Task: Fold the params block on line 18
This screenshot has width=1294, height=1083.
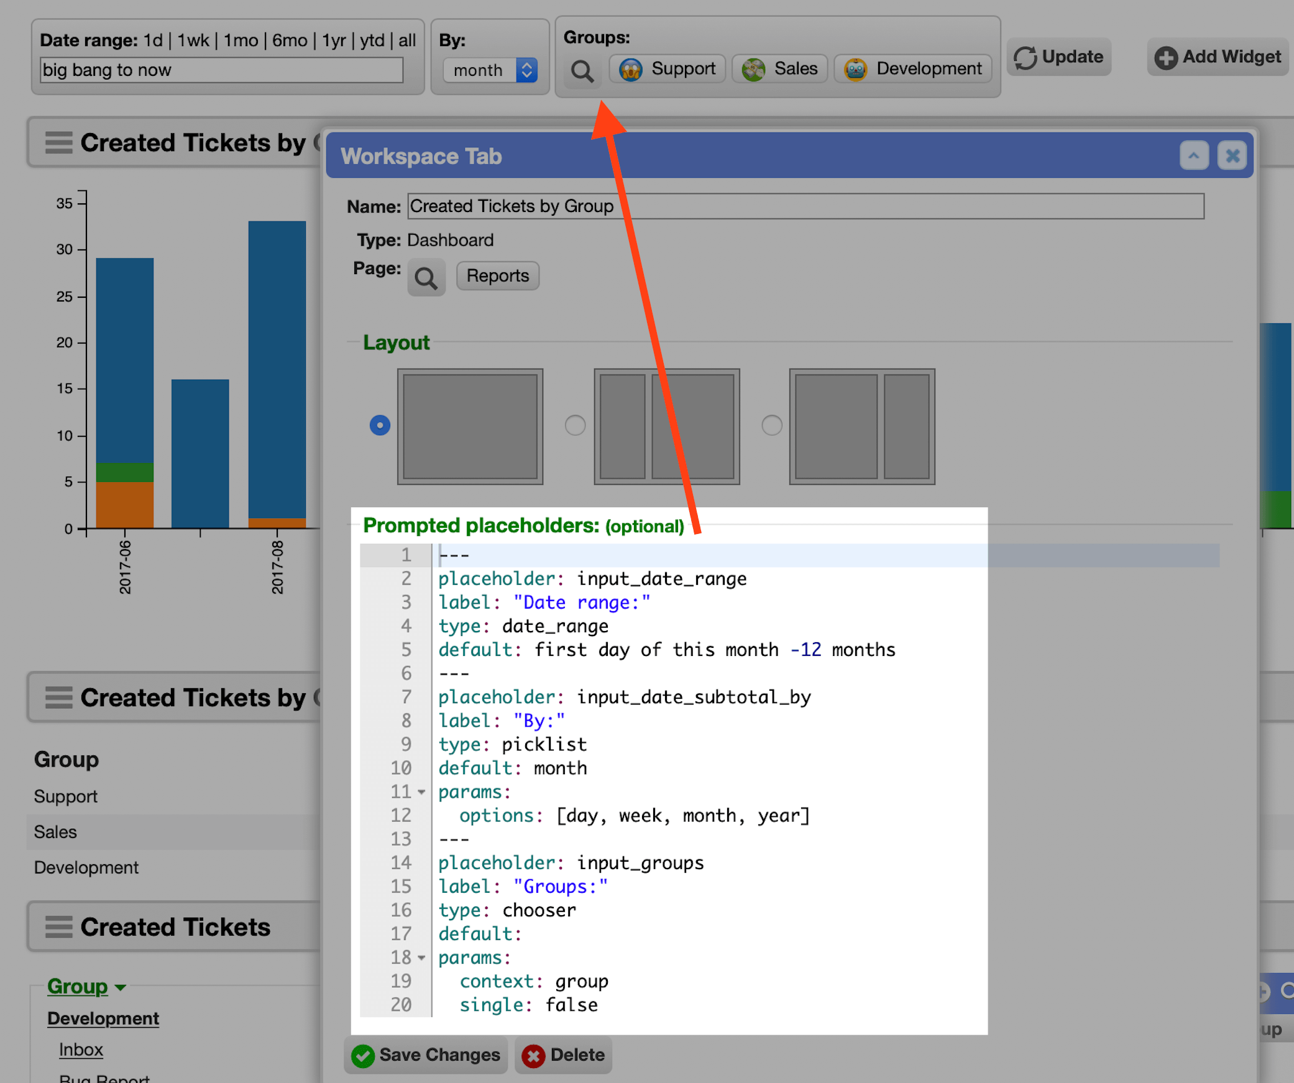Action: (x=422, y=958)
